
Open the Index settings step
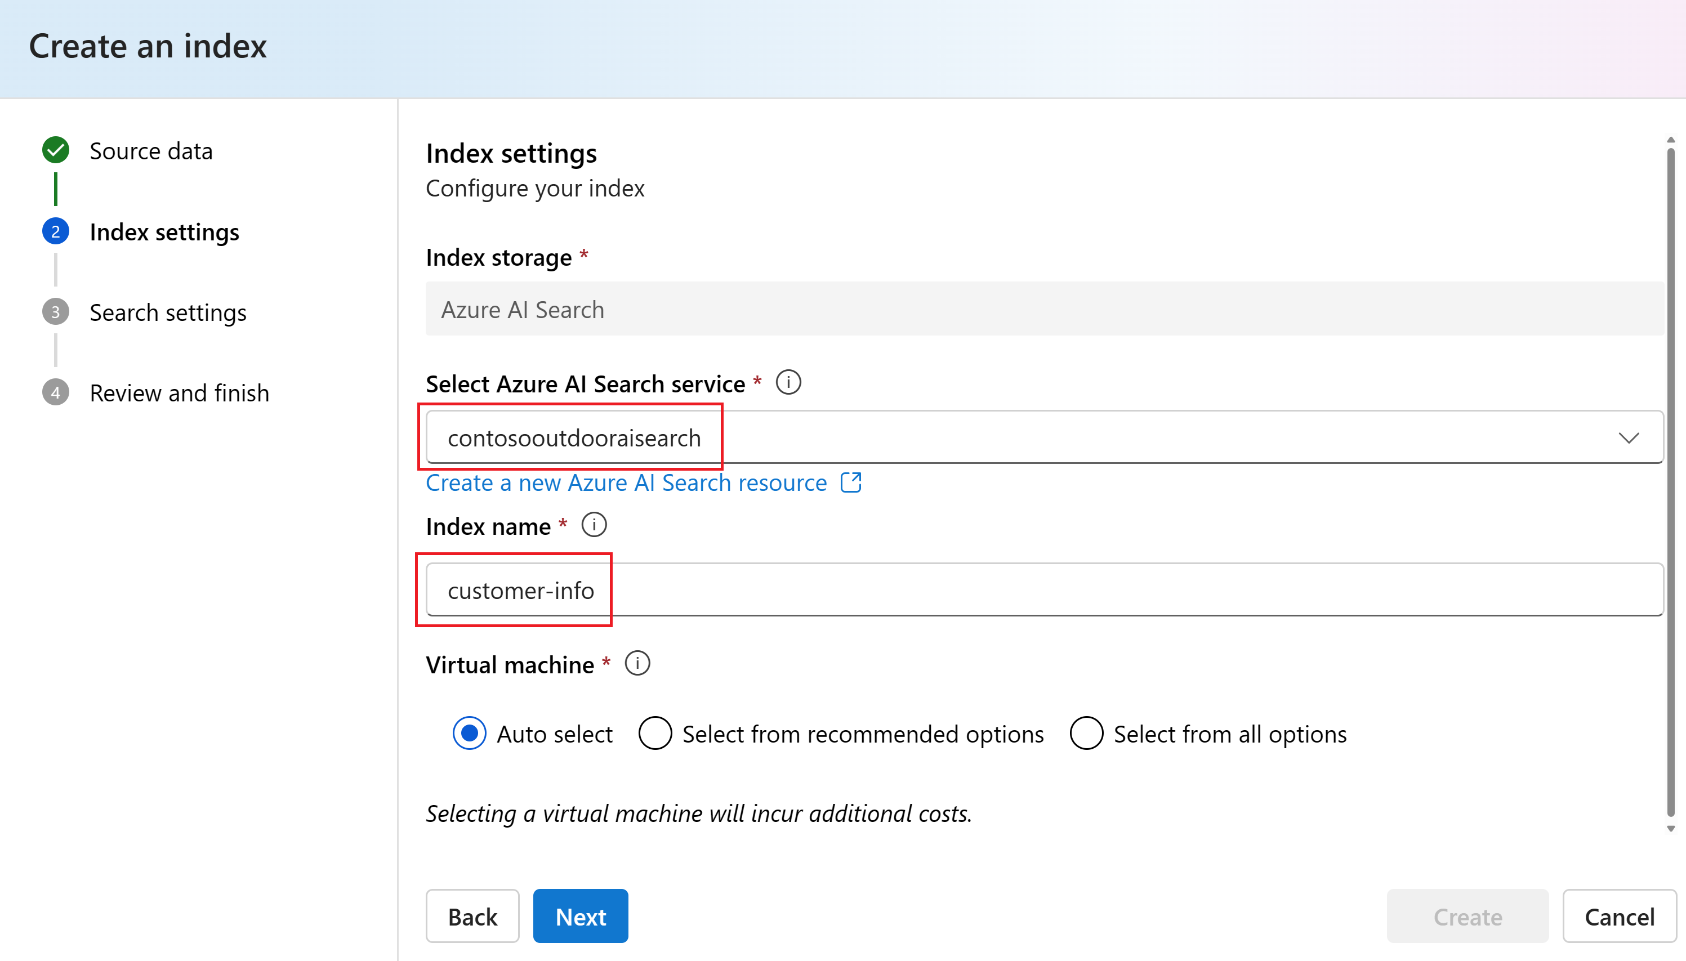(x=164, y=233)
